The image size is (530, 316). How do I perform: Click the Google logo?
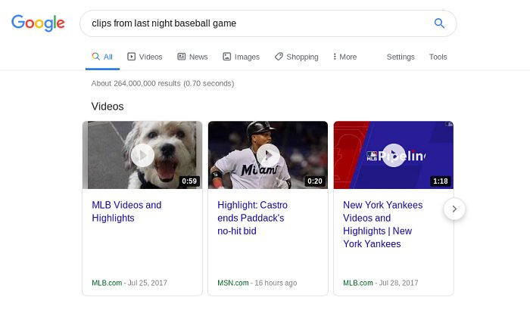[x=38, y=23]
